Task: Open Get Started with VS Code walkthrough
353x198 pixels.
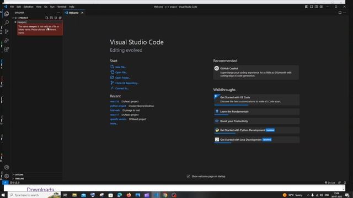Action: click(256, 100)
